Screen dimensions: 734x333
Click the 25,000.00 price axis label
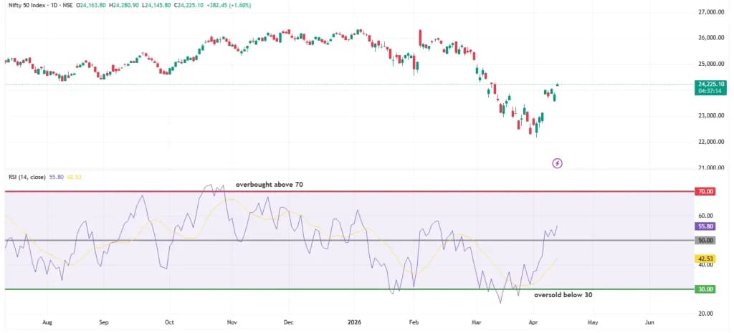[x=711, y=64]
